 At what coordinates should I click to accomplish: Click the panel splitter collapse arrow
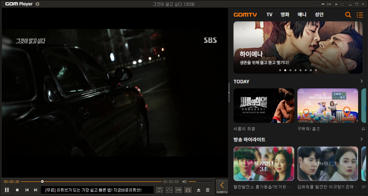pos(229,93)
